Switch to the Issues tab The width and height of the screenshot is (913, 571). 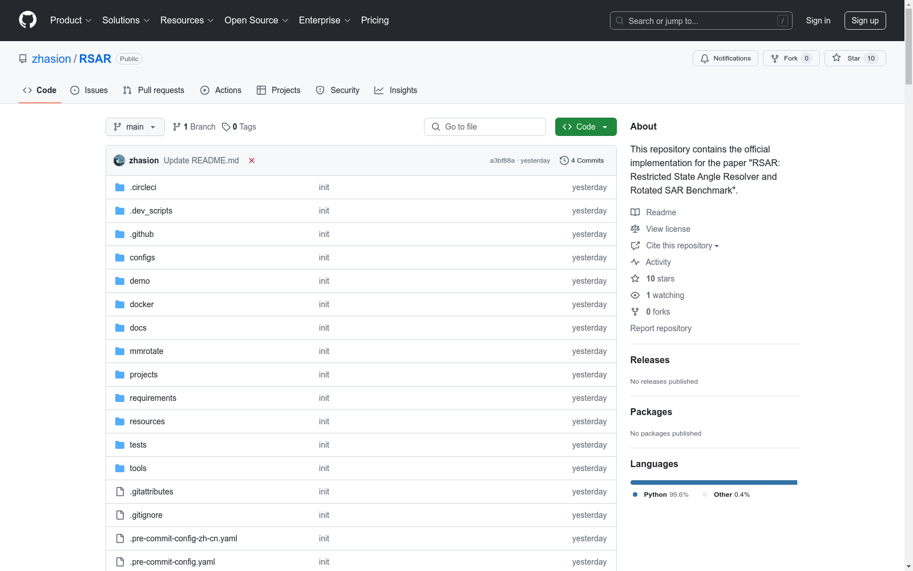point(89,90)
